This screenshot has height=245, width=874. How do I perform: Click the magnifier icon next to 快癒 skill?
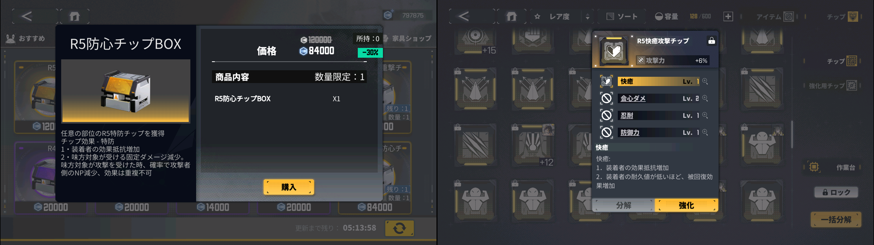tap(705, 81)
